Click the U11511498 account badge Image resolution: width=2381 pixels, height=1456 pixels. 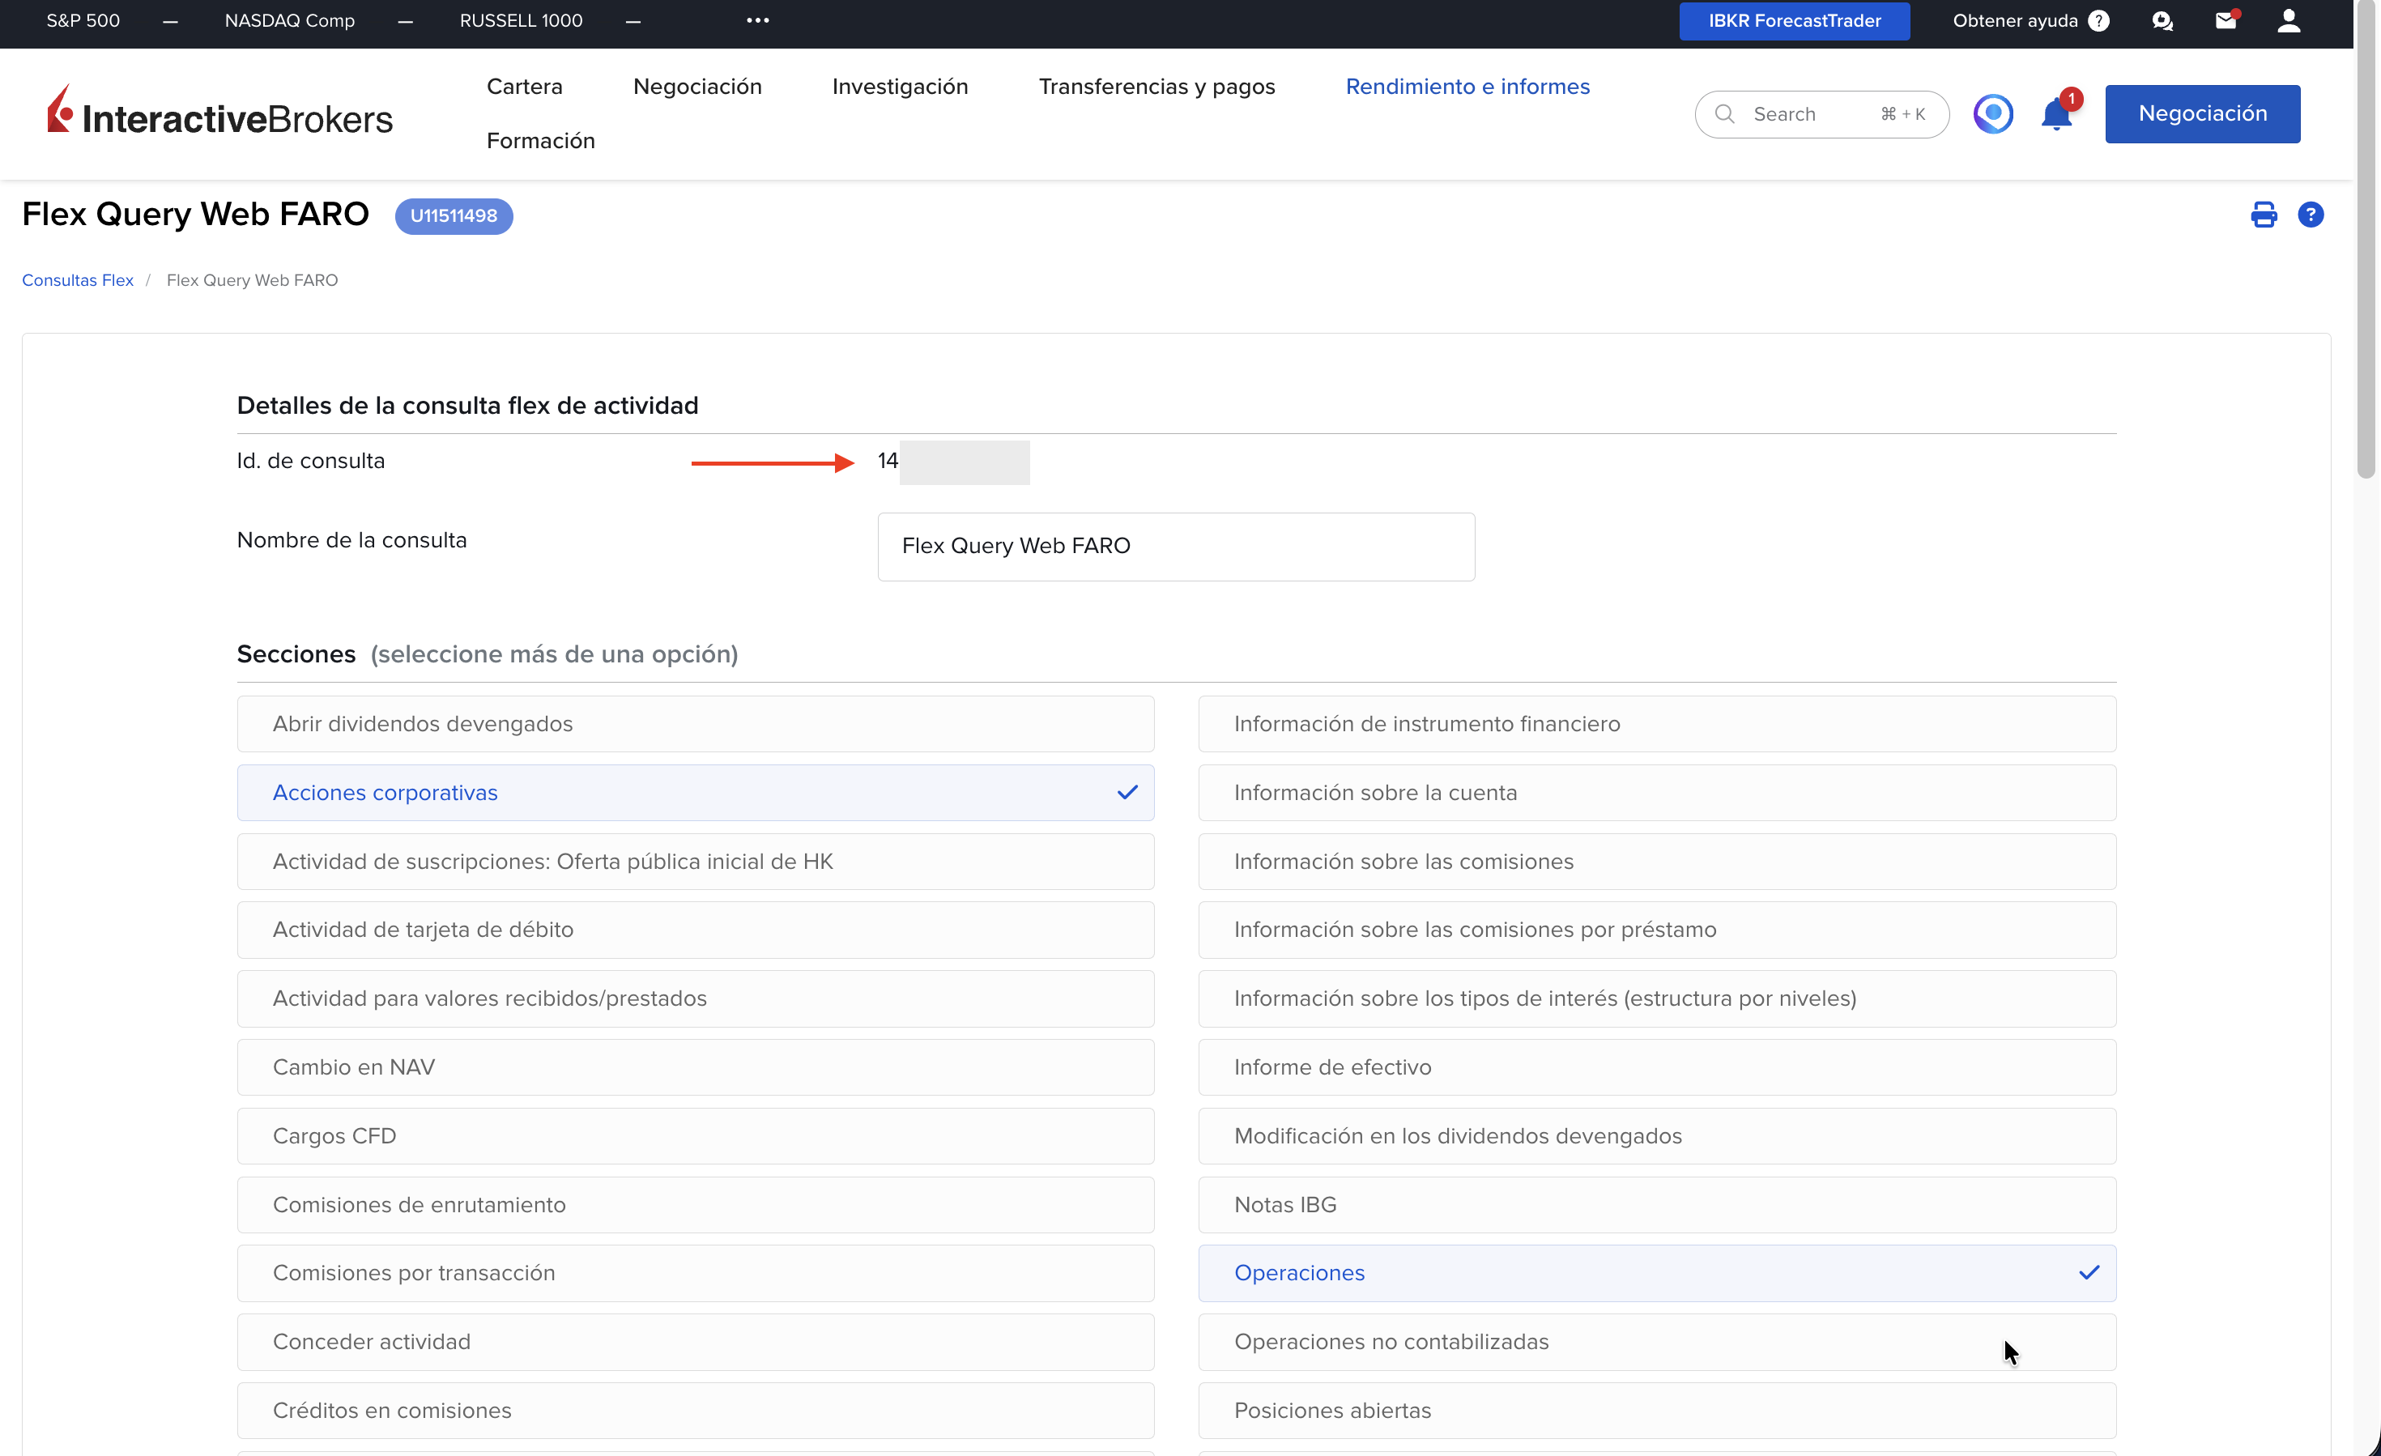pos(454,215)
